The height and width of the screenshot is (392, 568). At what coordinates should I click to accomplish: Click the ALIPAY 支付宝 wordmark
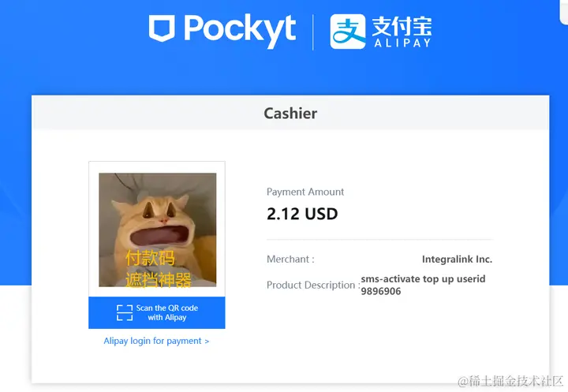click(x=402, y=32)
